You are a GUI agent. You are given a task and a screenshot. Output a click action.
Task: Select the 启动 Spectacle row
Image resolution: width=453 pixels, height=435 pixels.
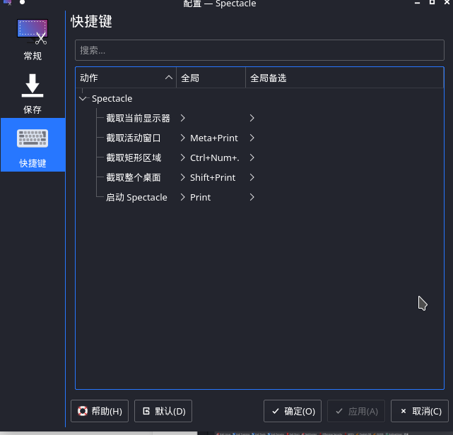point(259,197)
